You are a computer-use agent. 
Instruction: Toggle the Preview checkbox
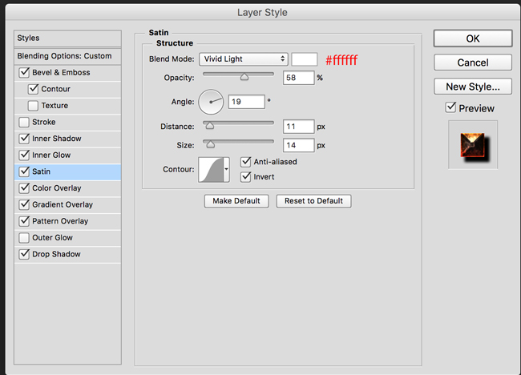(x=450, y=107)
